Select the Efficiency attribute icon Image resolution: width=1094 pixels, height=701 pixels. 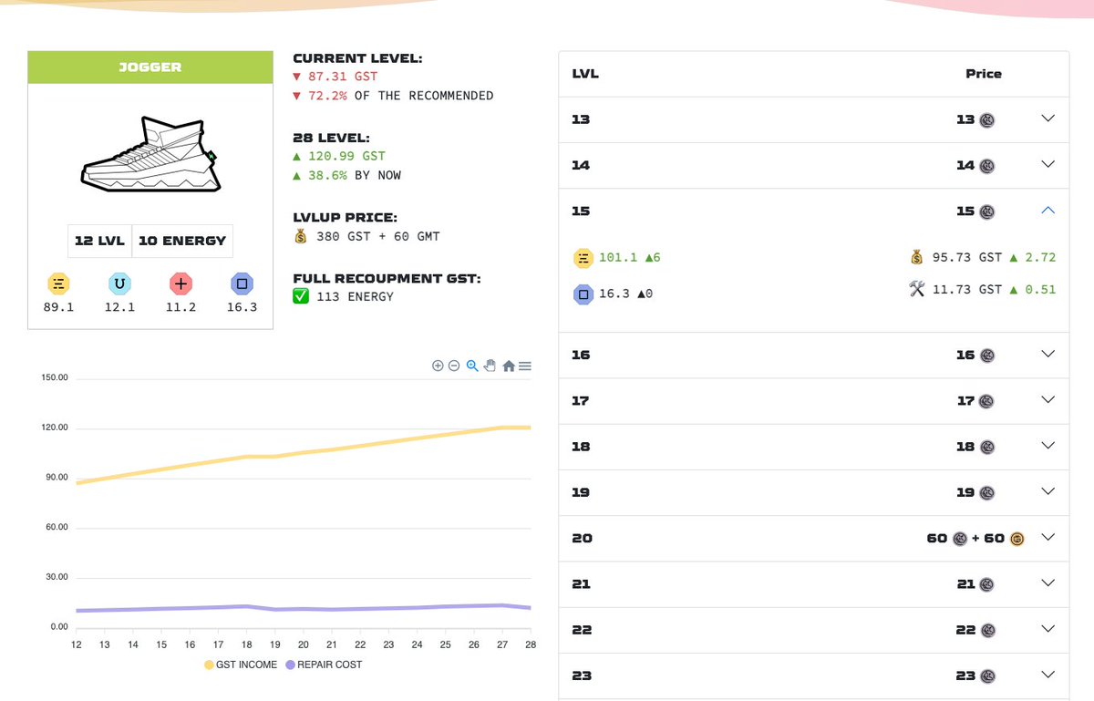pyautogui.click(x=58, y=283)
